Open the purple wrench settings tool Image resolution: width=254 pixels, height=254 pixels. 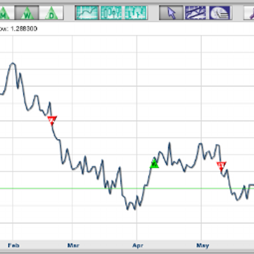pyautogui.click(x=249, y=13)
